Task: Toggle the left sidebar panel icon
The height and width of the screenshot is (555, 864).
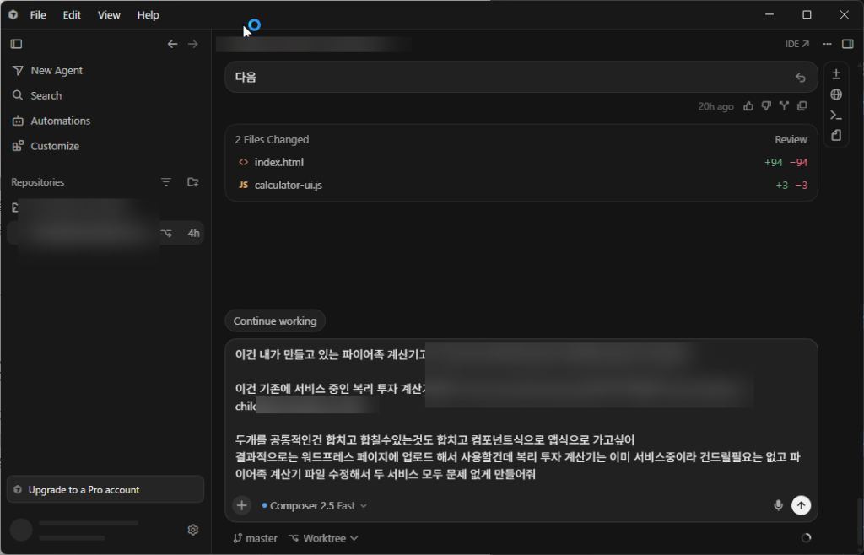Action: coord(16,44)
